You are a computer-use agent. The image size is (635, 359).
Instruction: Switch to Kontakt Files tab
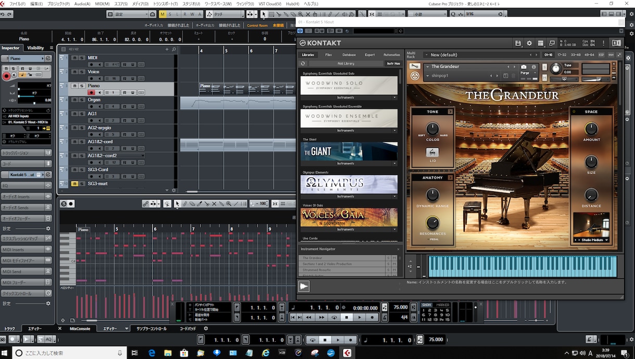click(328, 55)
